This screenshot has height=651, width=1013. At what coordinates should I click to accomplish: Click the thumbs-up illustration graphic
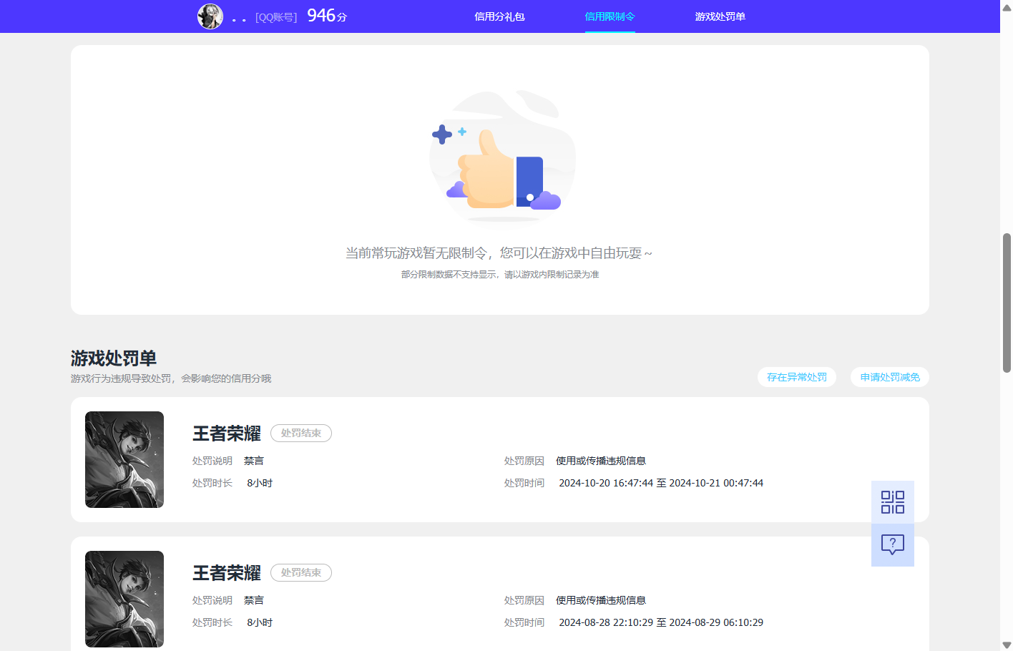coord(501,156)
